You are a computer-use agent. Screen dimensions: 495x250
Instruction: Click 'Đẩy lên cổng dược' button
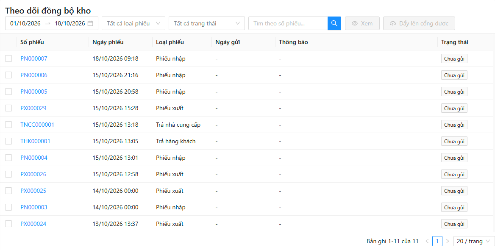tap(419, 23)
